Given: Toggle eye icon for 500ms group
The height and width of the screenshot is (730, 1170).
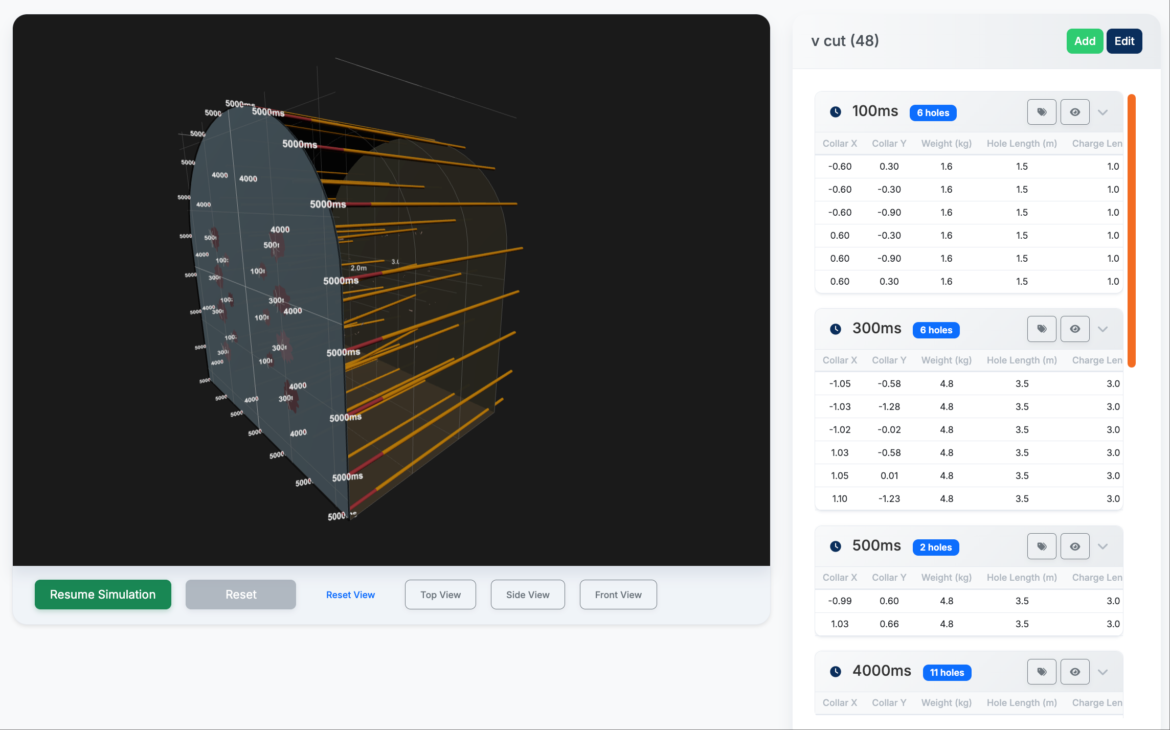Looking at the screenshot, I should (x=1074, y=546).
